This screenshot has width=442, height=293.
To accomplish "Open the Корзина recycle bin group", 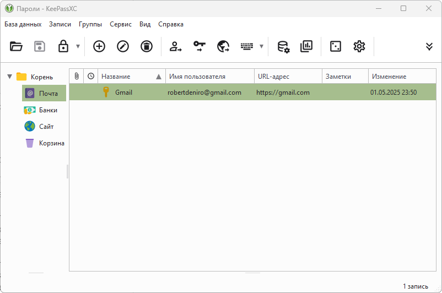I will 51,143.
